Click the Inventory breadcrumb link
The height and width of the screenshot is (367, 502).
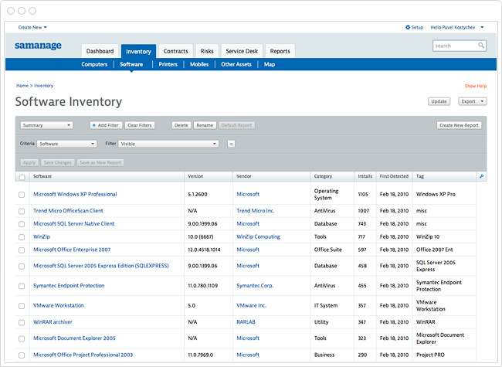[43, 86]
